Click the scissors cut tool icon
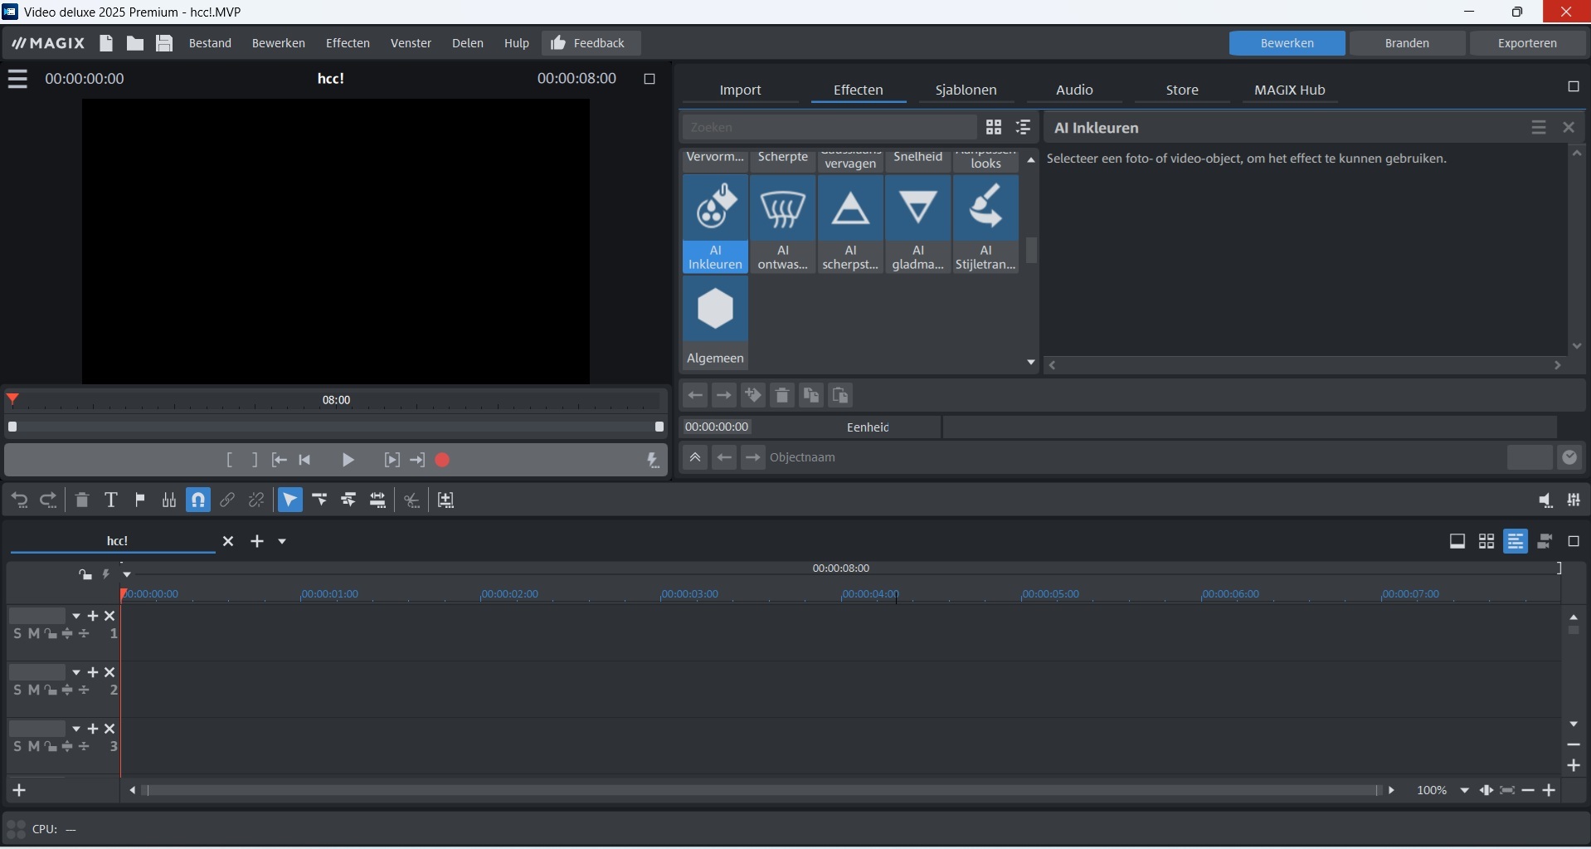 (412, 500)
